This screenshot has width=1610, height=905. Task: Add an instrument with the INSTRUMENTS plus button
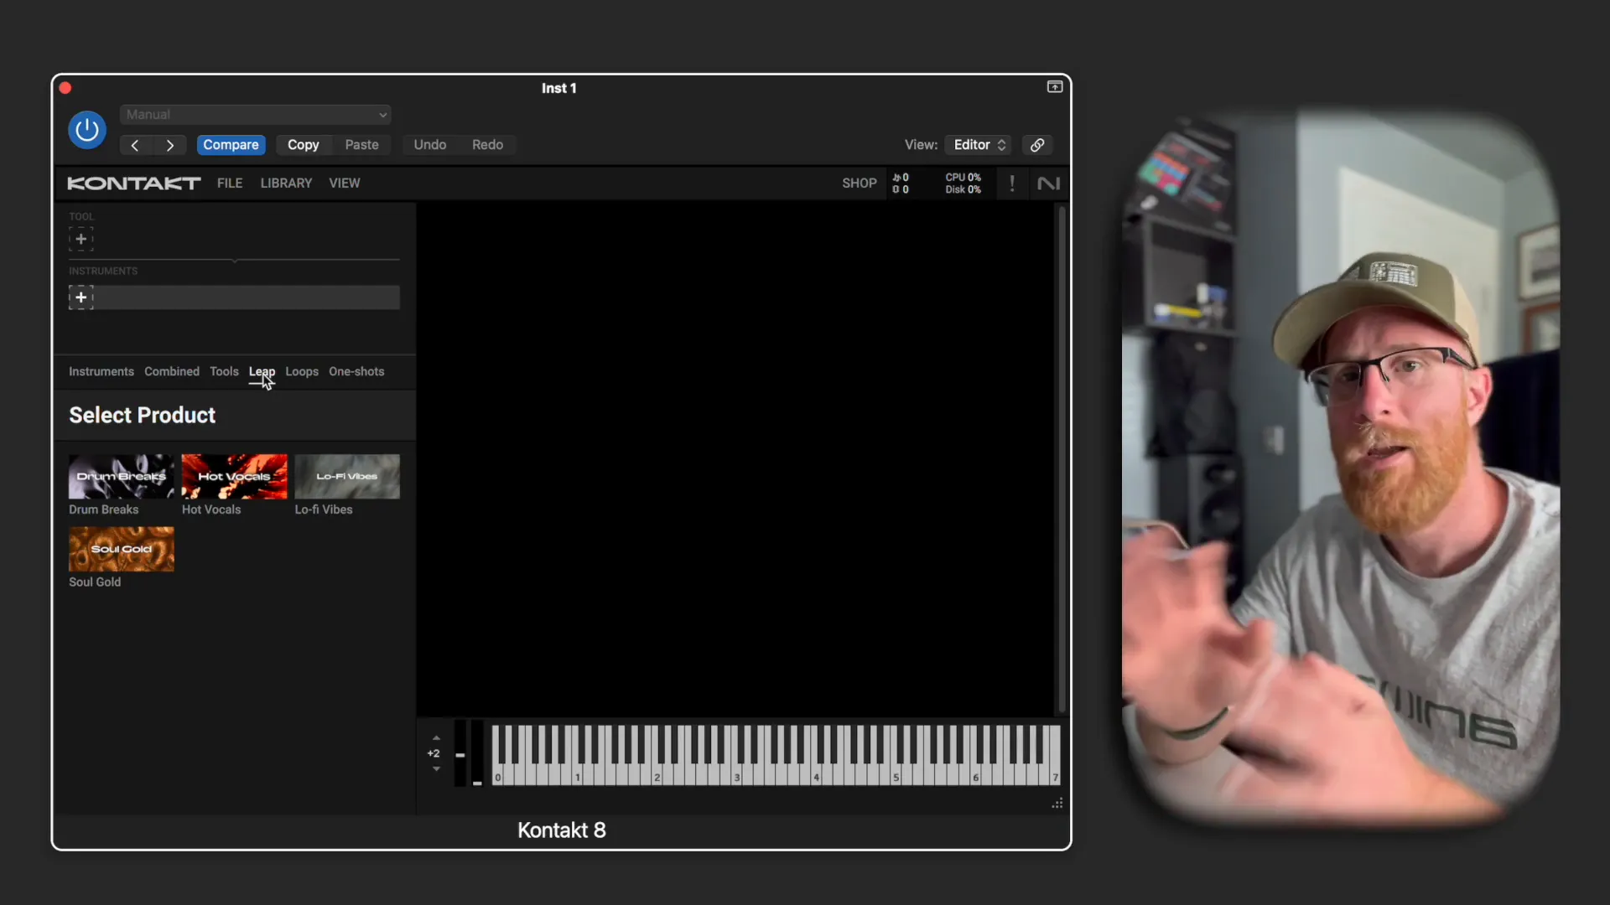coord(80,297)
